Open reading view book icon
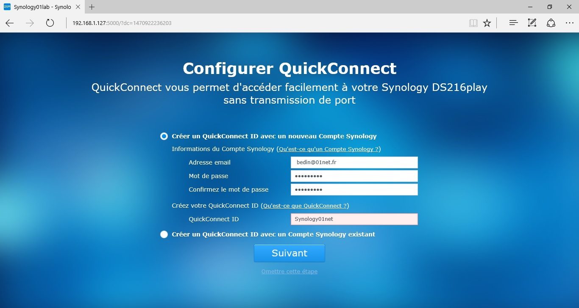579x308 pixels. tap(473, 23)
